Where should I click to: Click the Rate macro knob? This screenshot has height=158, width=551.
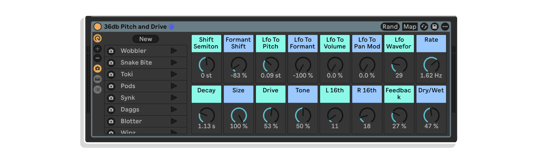[x=431, y=65]
